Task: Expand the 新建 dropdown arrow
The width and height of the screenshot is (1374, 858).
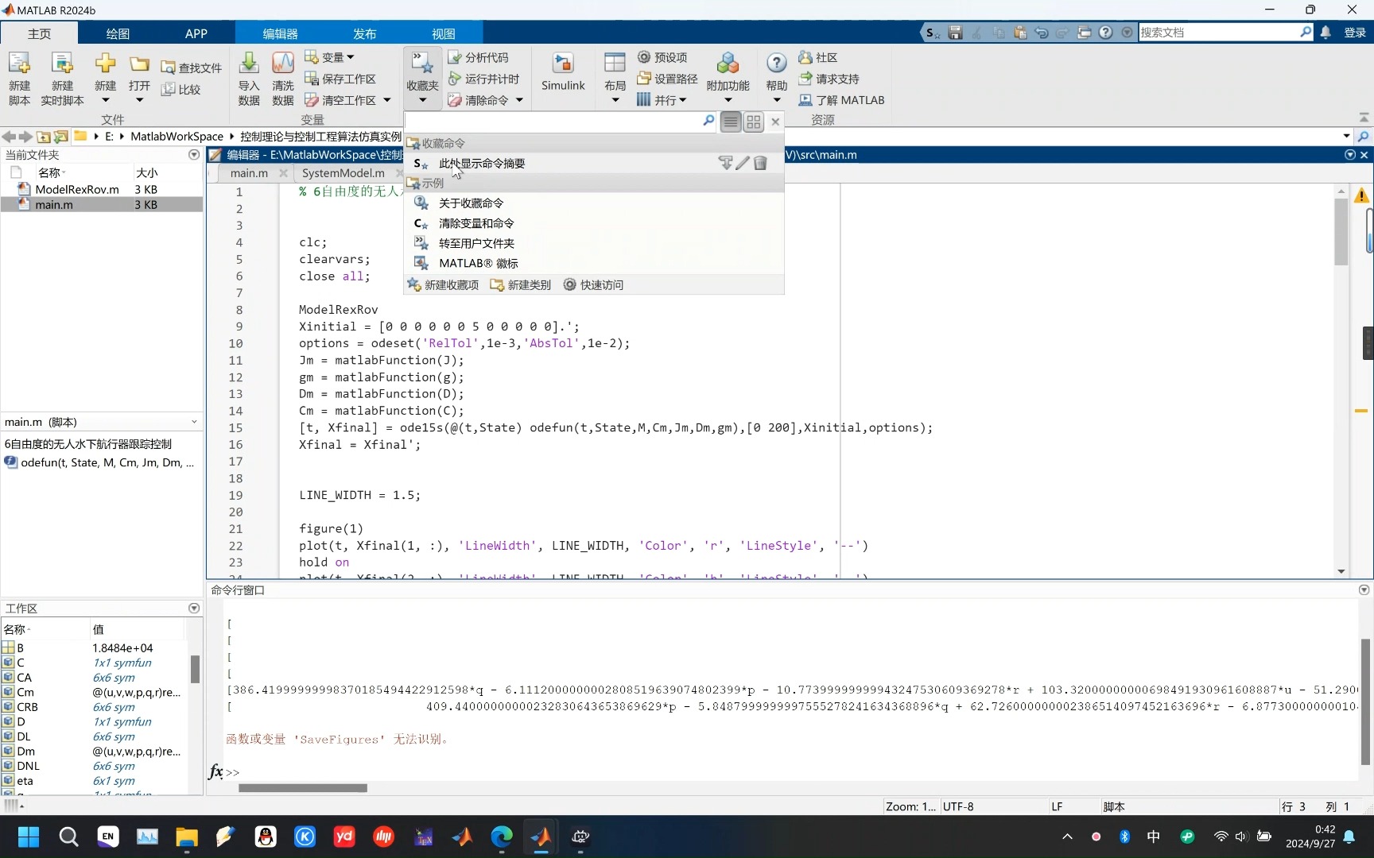Action: (x=105, y=100)
